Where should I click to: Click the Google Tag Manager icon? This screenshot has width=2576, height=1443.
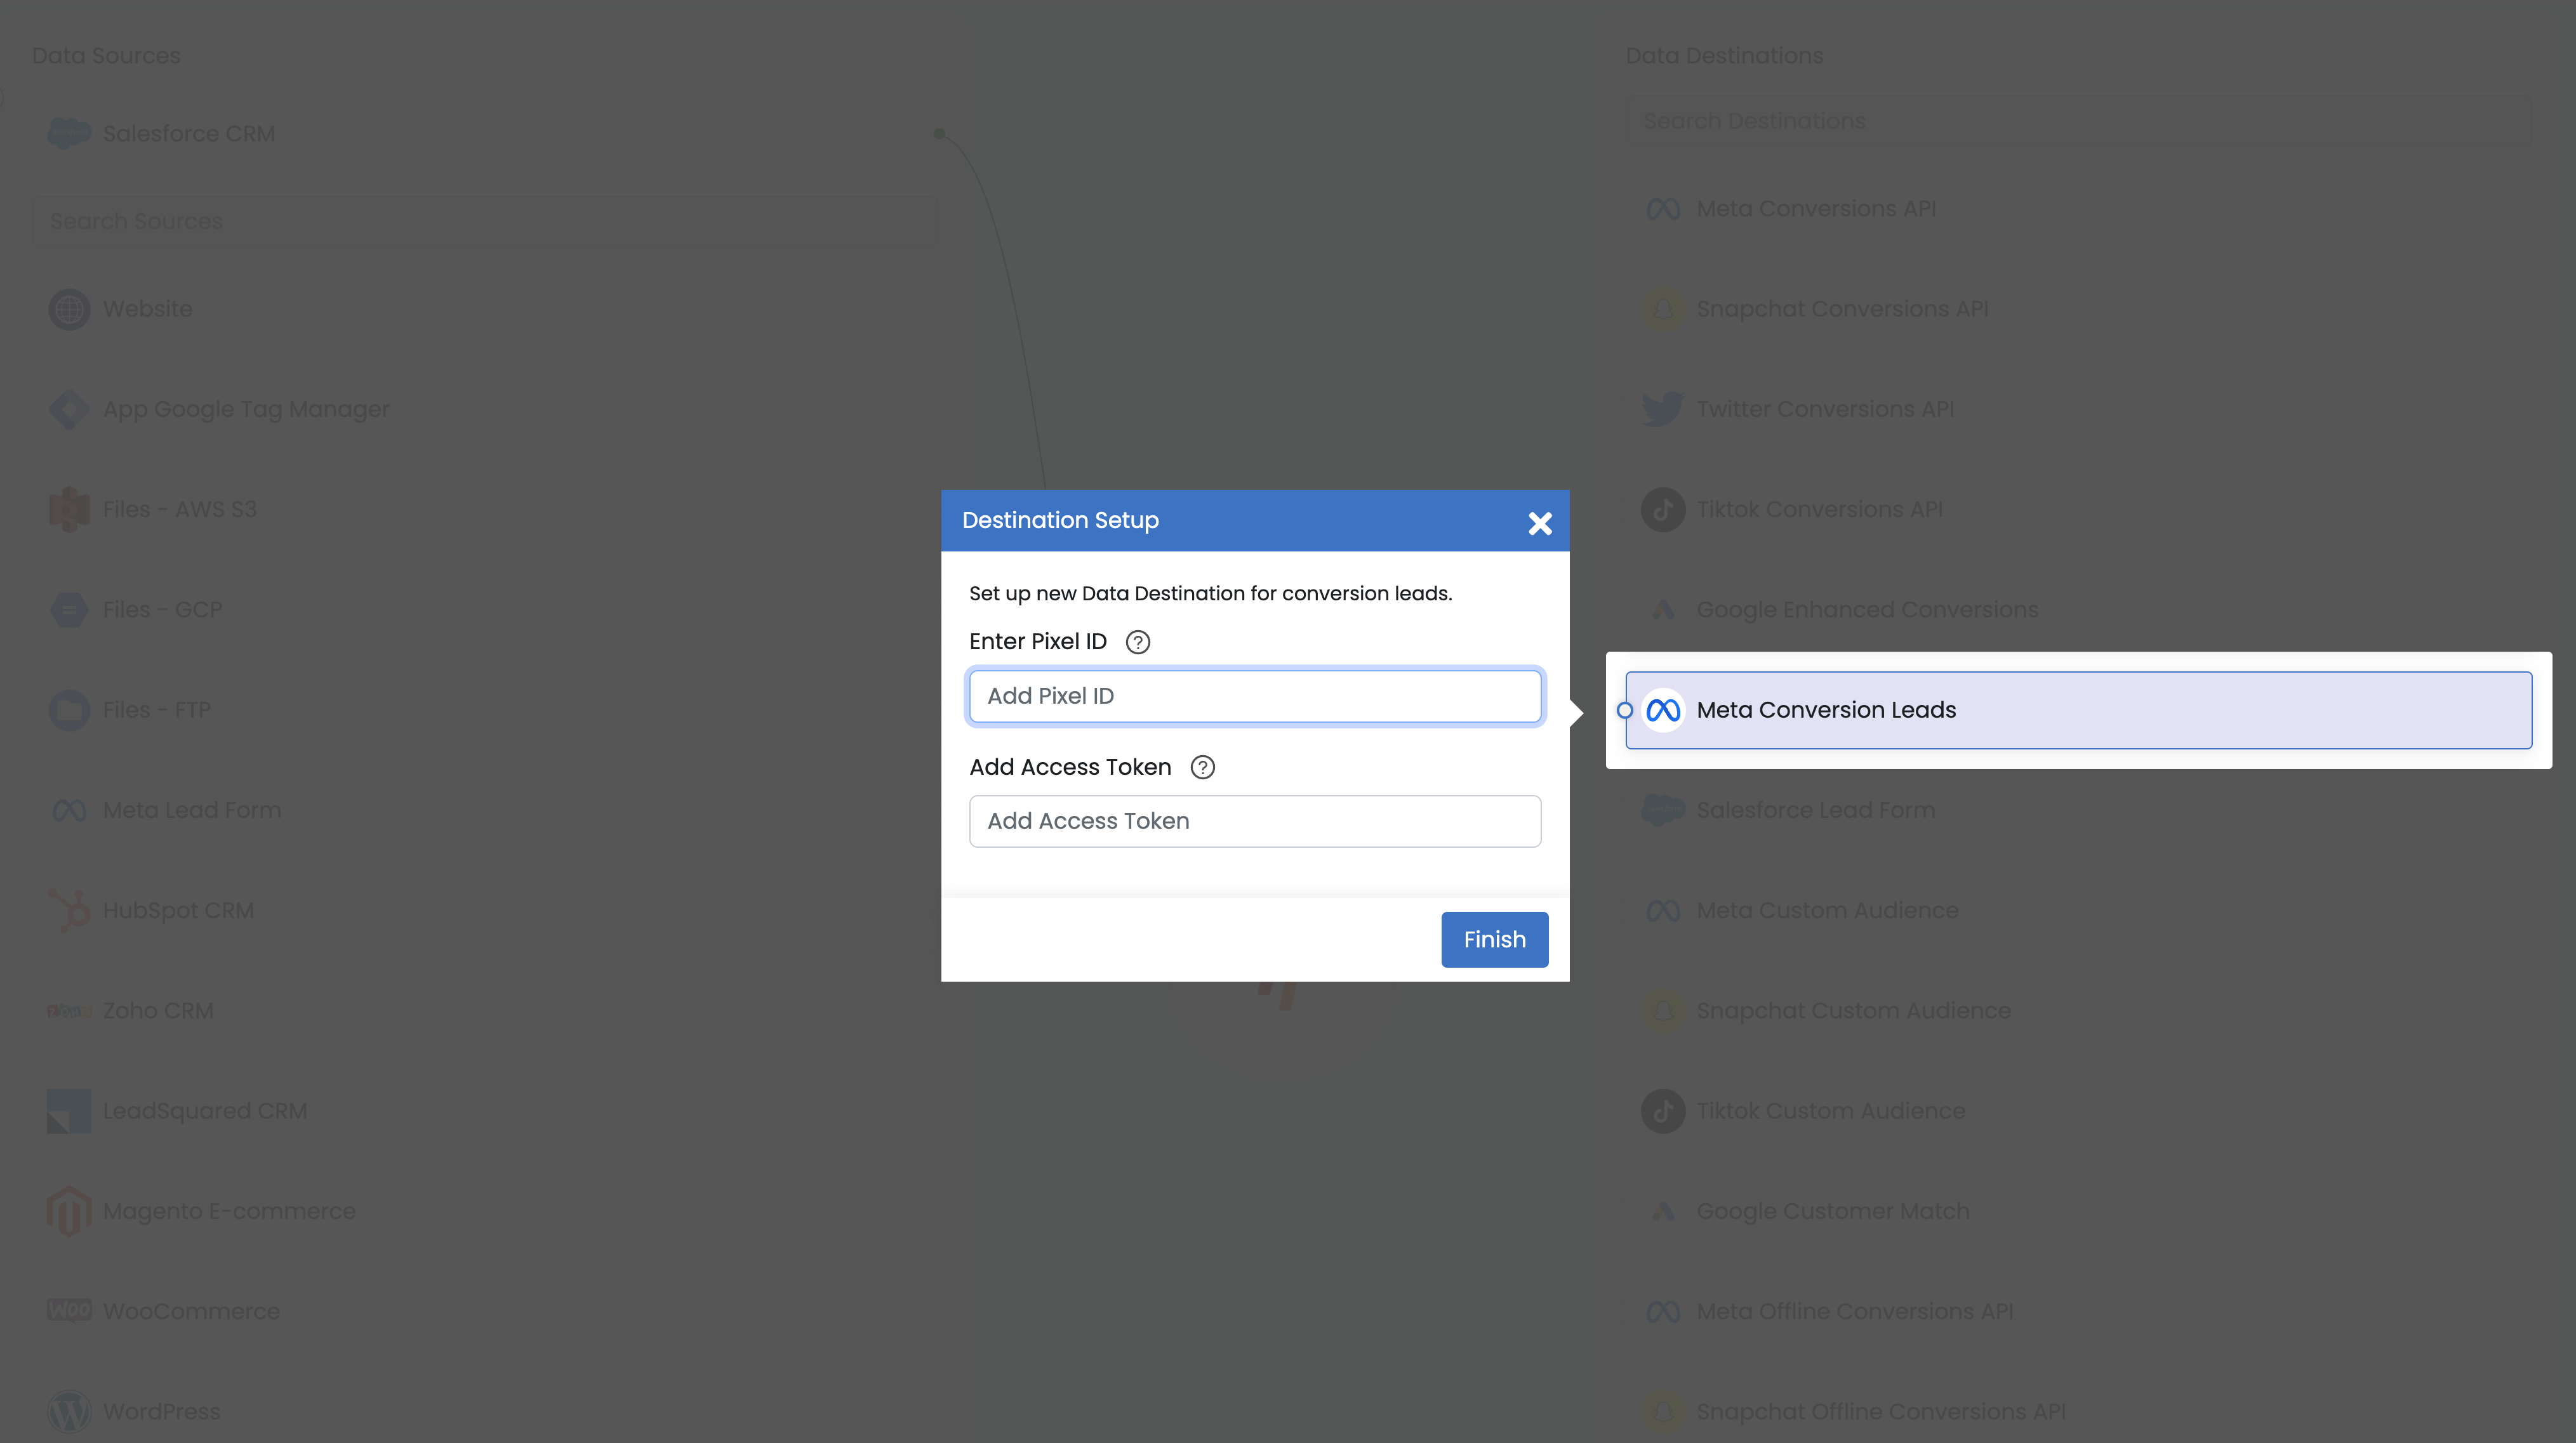pyautogui.click(x=69, y=409)
